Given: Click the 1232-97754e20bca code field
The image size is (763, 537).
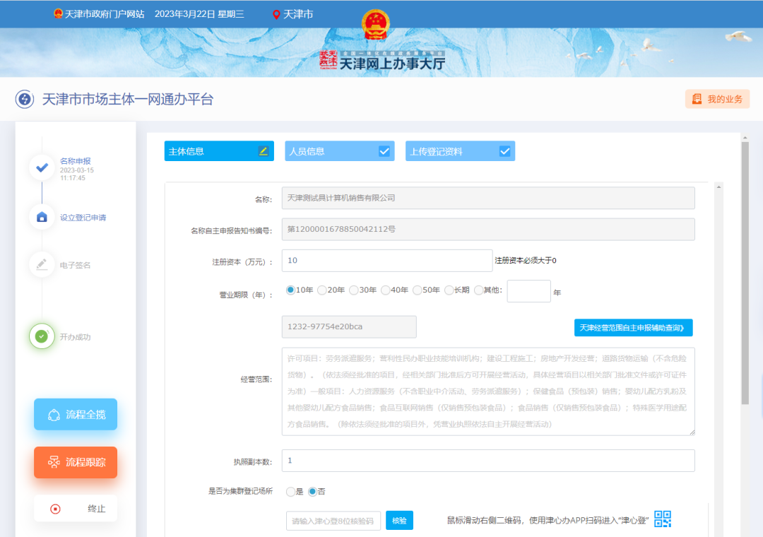Looking at the screenshot, I should point(349,326).
